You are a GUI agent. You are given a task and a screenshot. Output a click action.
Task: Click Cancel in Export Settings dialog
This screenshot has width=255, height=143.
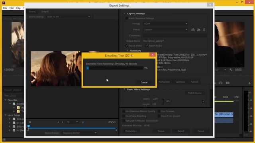pos(201,131)
